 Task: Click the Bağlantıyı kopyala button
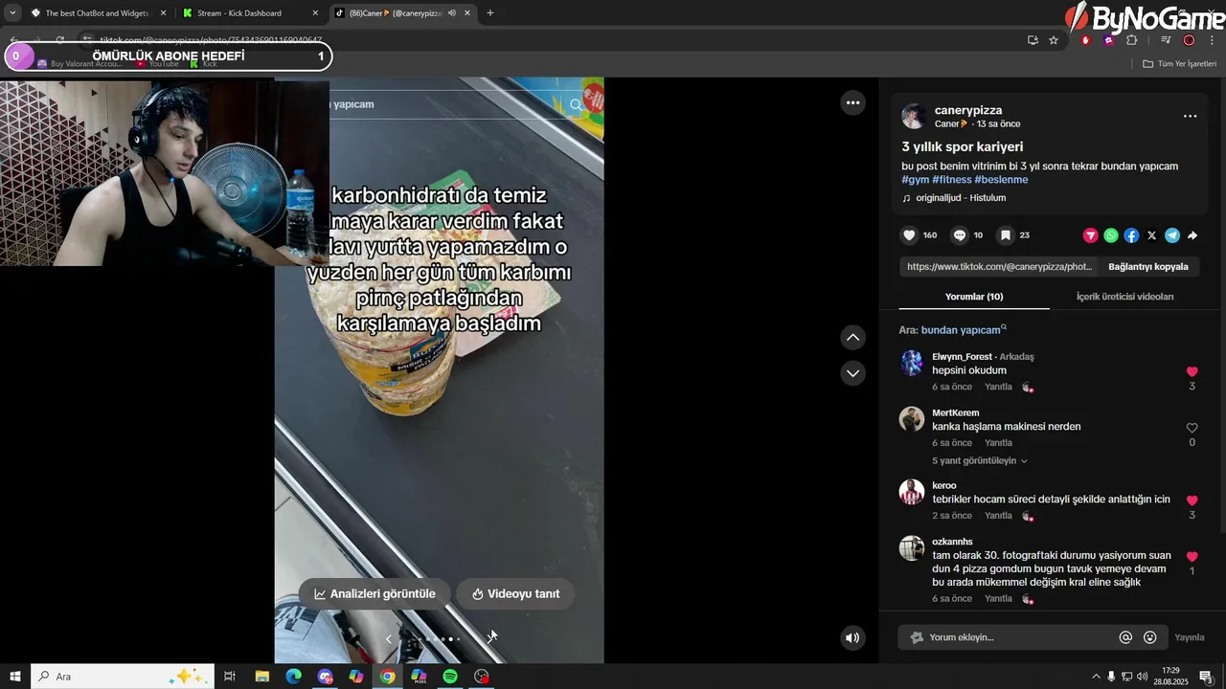pyautogui.click(x=1147, y=267)
